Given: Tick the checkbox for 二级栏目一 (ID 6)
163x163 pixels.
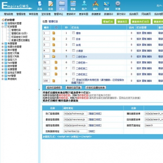Looking at the screenshot, I should (73, 62).
